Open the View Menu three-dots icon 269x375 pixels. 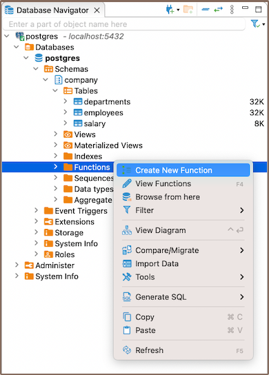click(x=232, y=10)
